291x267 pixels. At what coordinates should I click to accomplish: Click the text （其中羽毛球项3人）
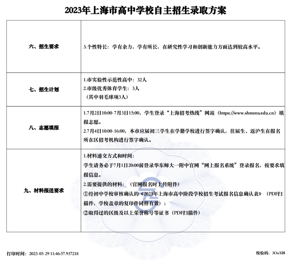[x=107, y=97]
